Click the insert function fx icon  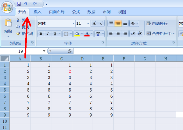coord(70,51)
